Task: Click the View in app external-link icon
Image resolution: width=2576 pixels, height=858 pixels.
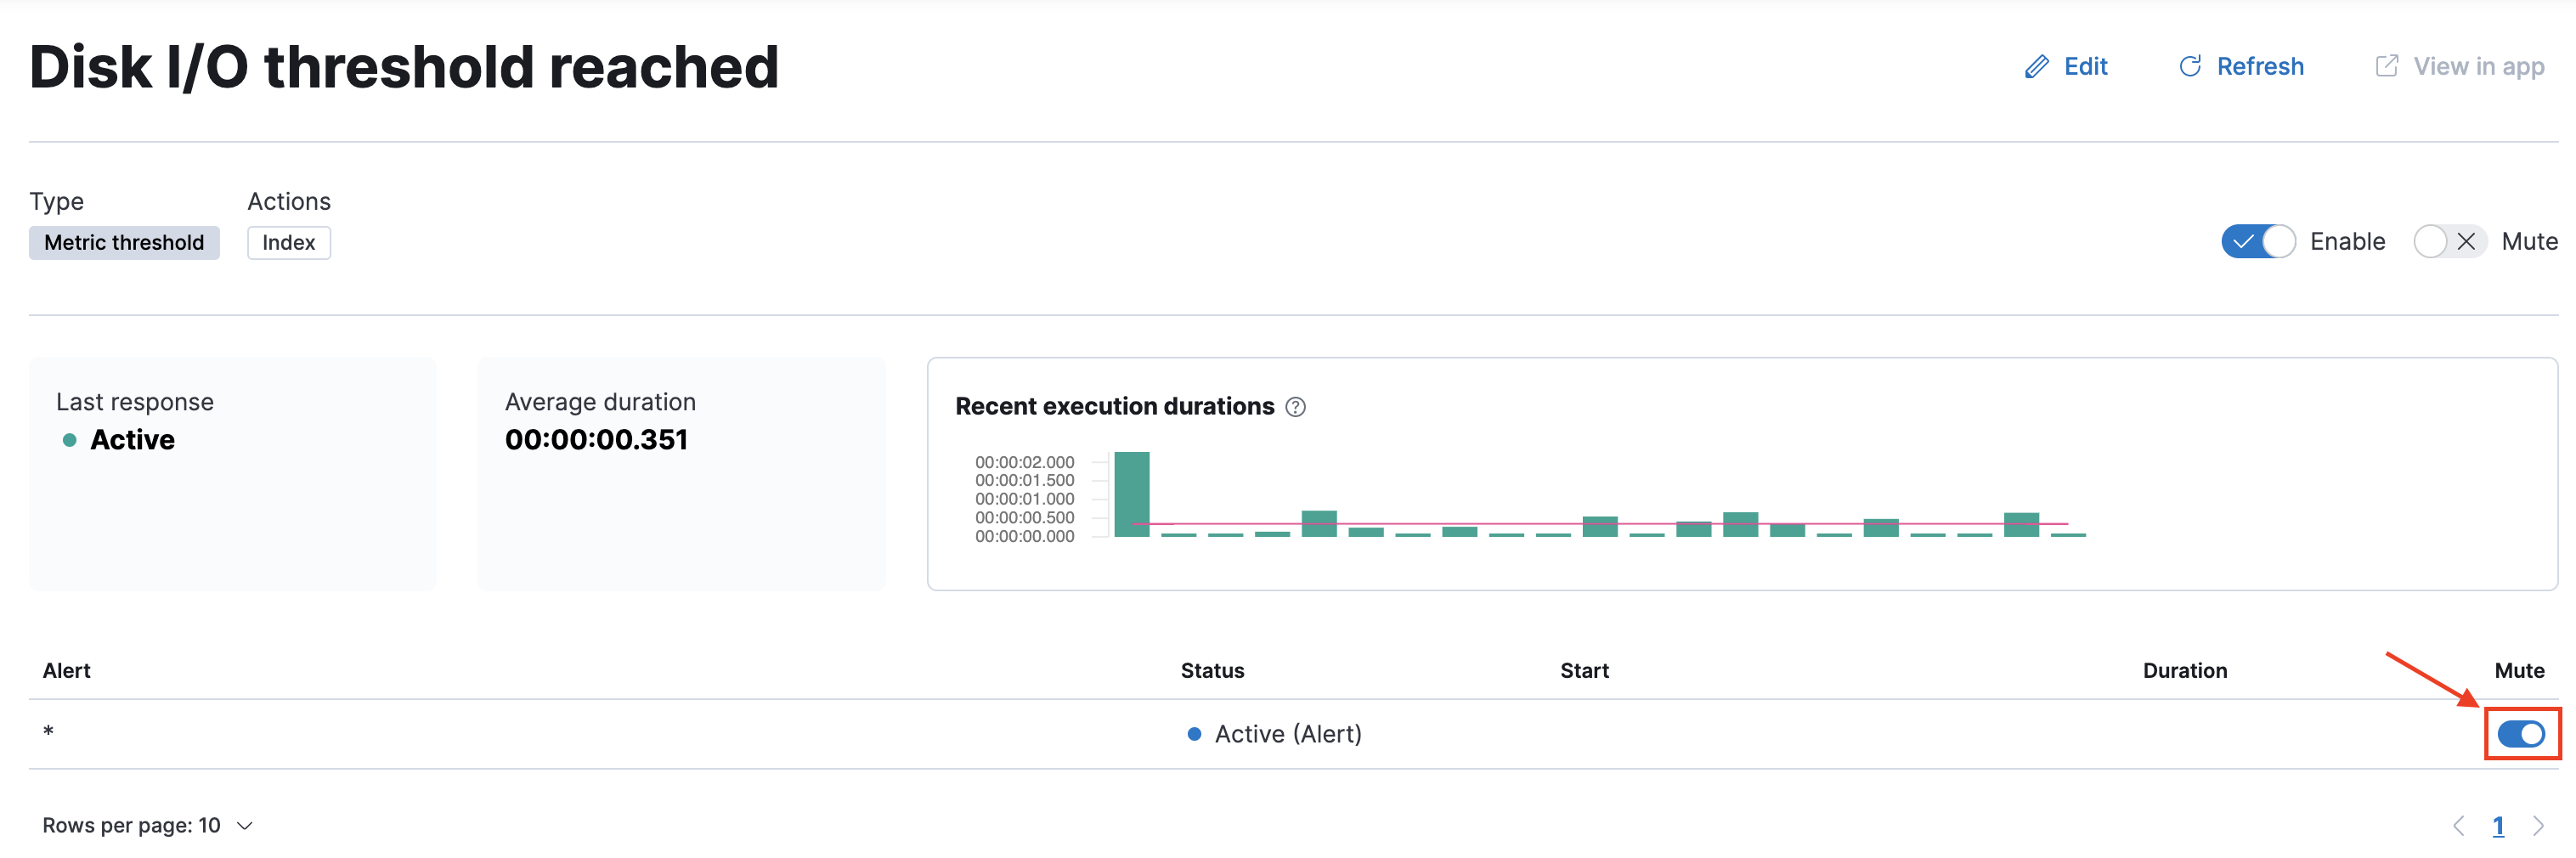Action: (x=2386, y=66)
